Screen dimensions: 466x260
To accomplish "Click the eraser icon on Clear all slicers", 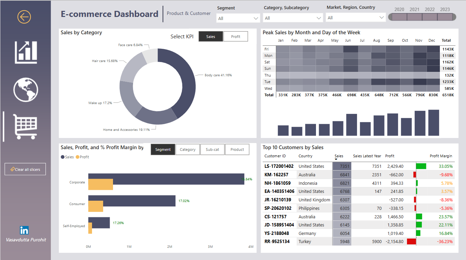I will [x=12, y=169].
